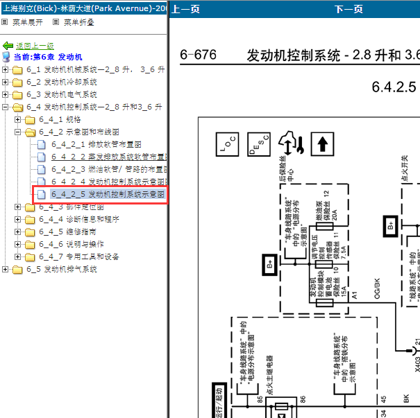420x418 pixels.
Task: Collapse the 6_4 发动机控制系统 node
Action: [x=5, y=107]
